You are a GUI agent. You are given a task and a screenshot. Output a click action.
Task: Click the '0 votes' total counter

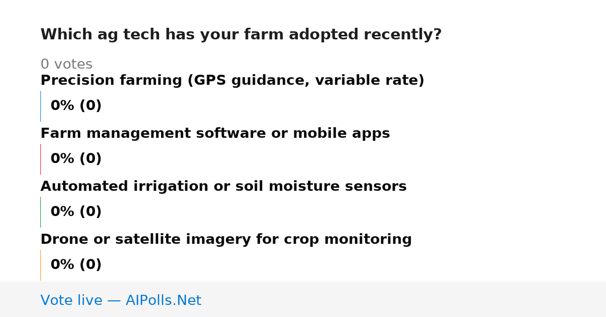coord(66,65)
